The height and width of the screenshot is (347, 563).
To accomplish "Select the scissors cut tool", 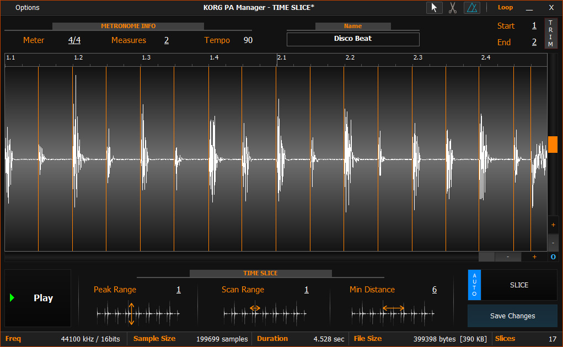I will [x=453, y=8].
